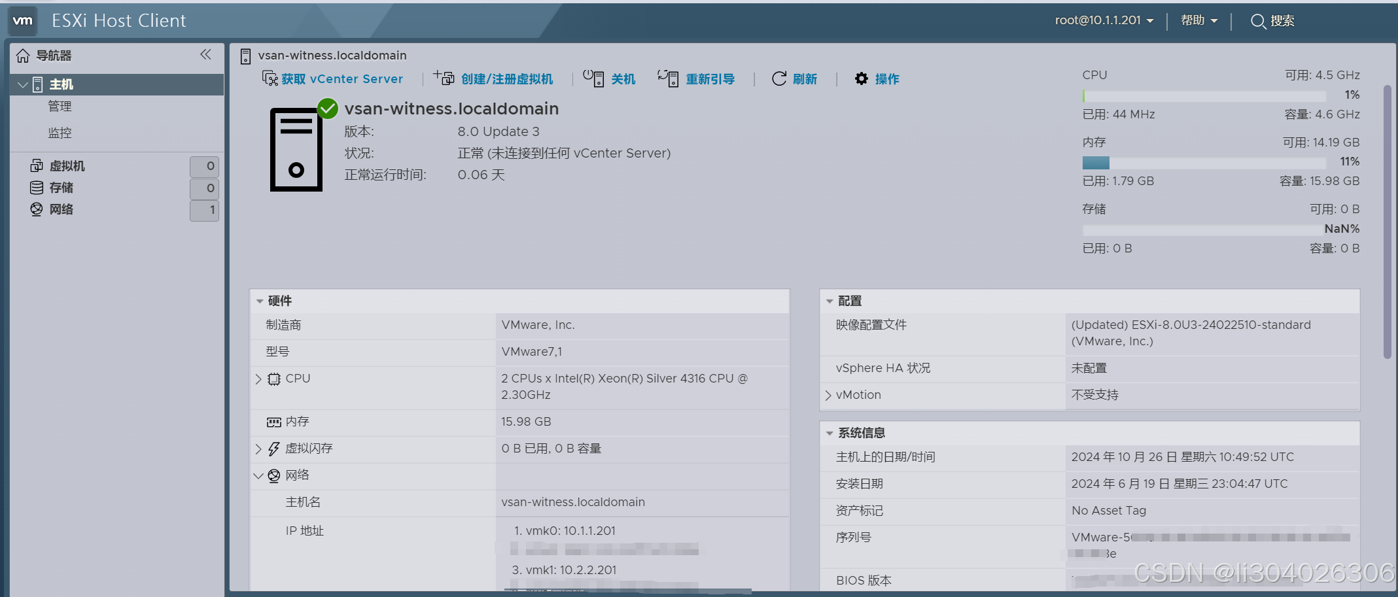Click Refresh (刷新) button
Screen dimensions: 1398x597
tap(794, 78)
